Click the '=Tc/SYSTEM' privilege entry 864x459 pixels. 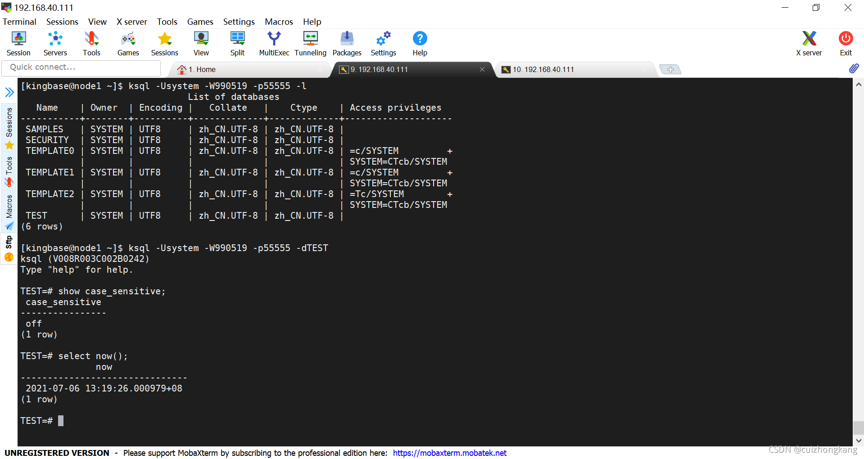(x=376, y=194)
